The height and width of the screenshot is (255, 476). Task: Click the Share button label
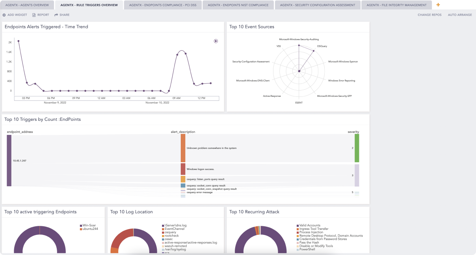(x=65, y=15)
